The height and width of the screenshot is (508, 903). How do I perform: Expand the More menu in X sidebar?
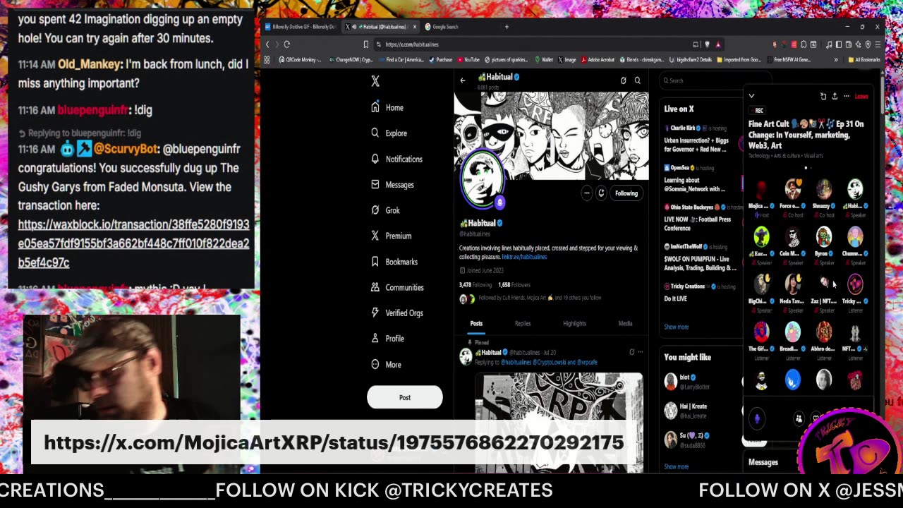click(x=386, y=364)
